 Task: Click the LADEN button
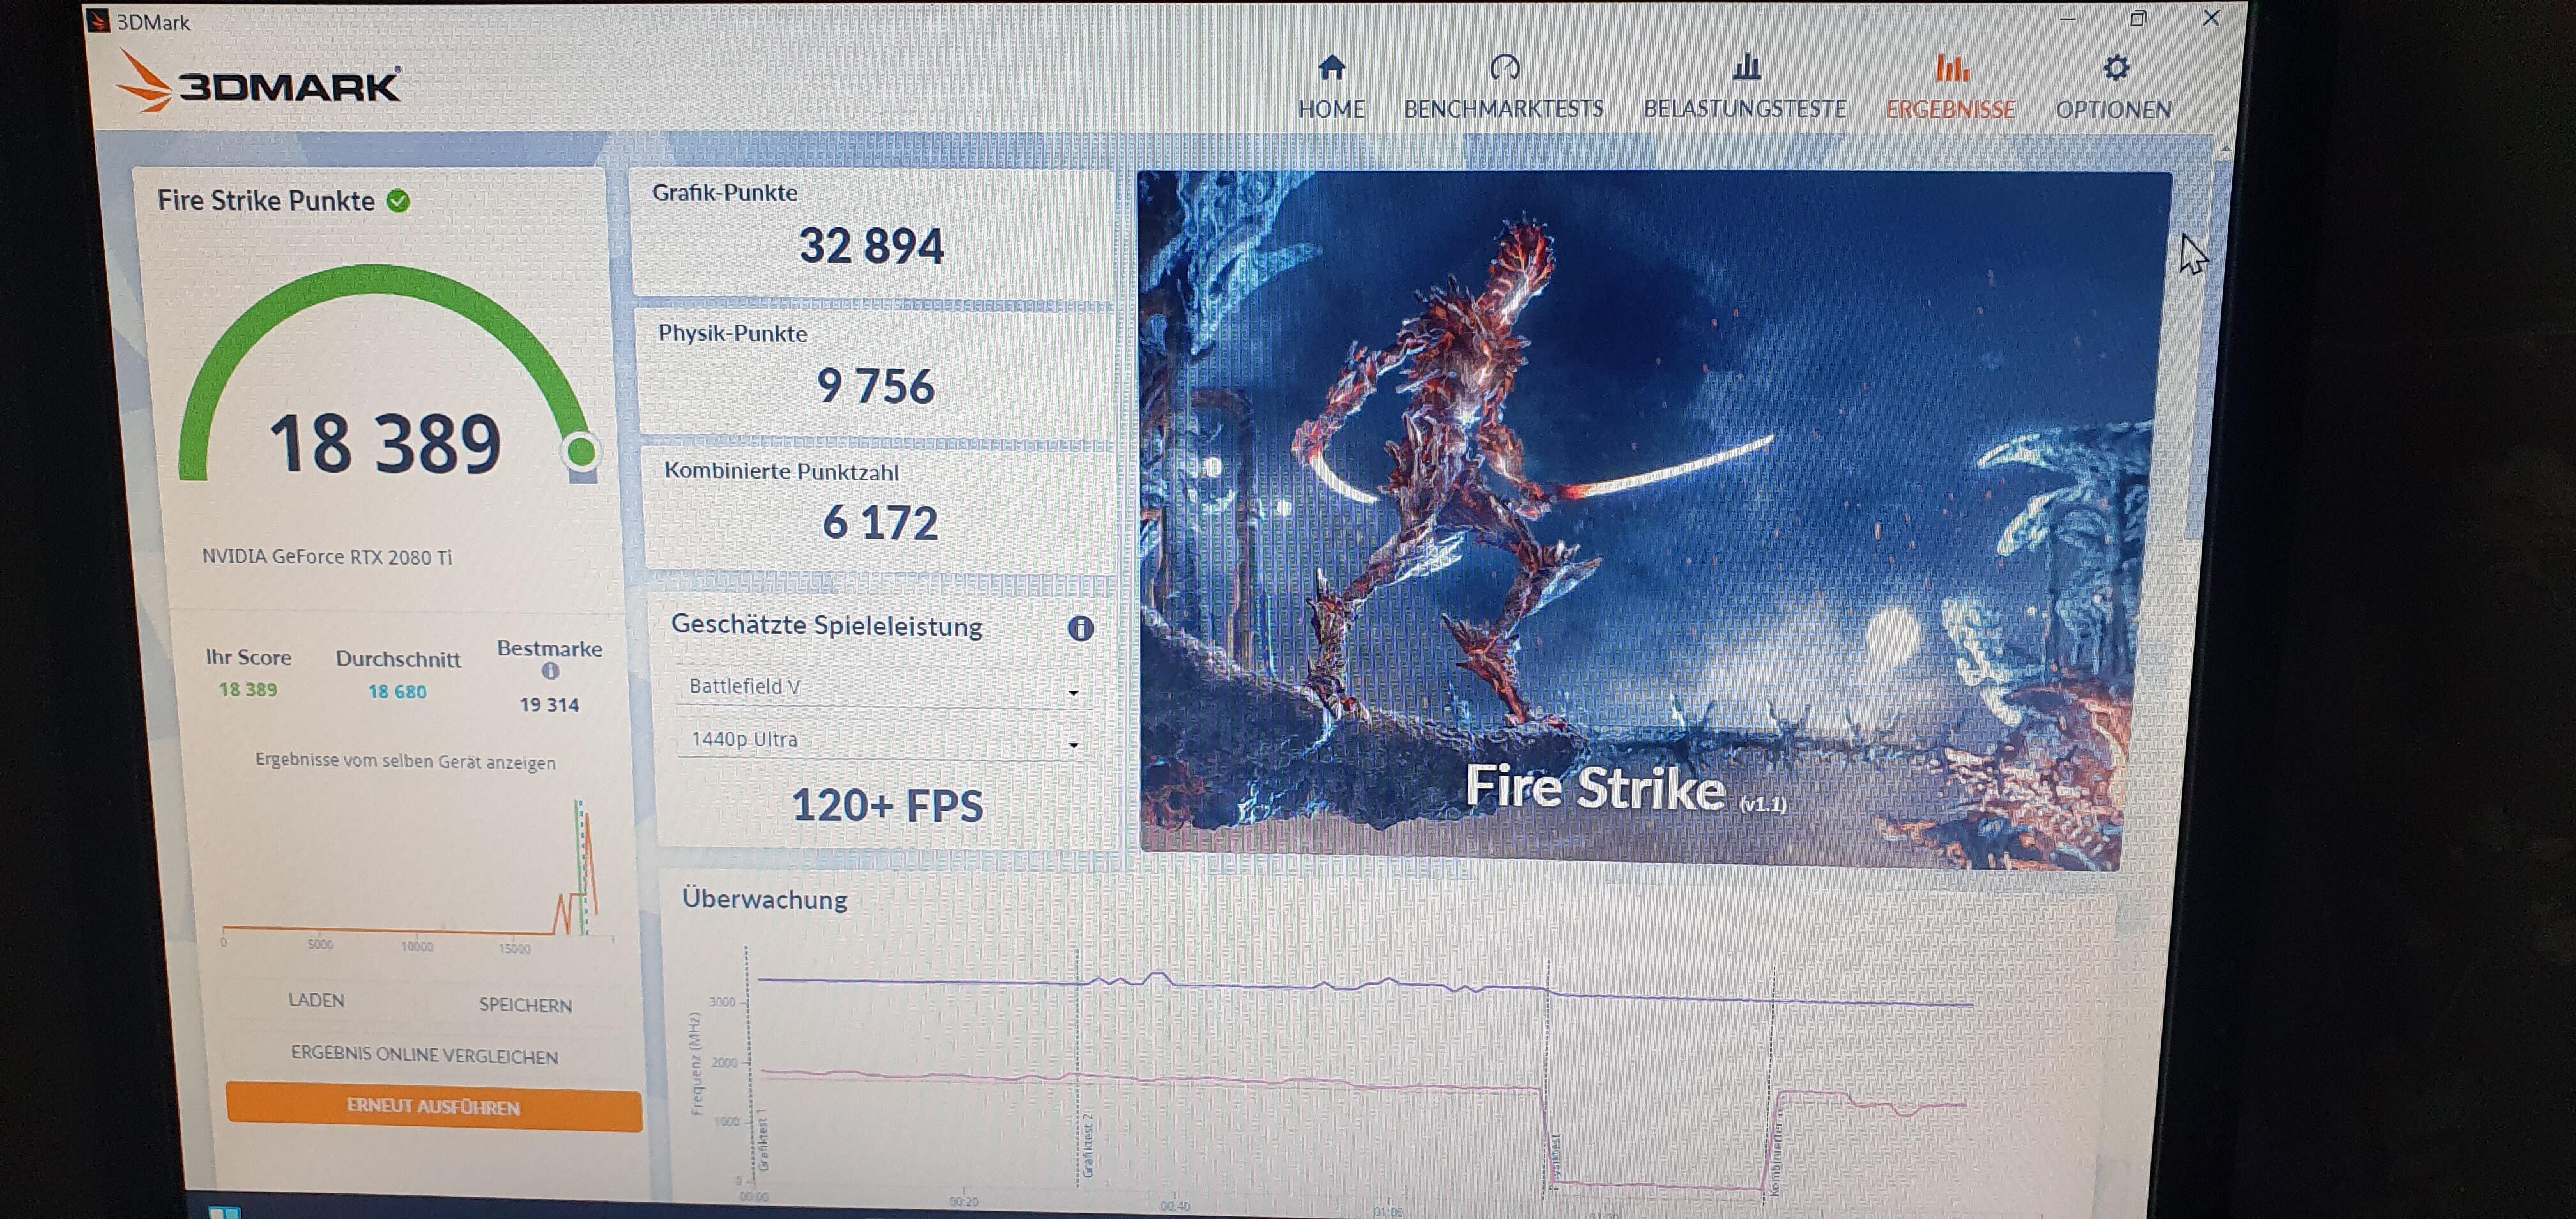316,1000
